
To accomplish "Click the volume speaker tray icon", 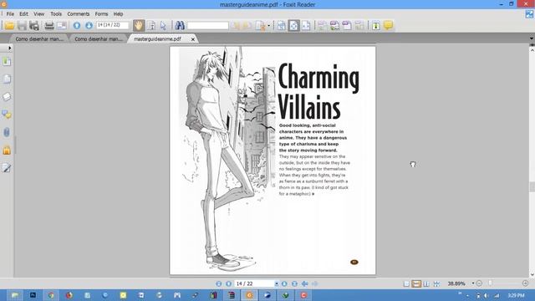I will click(487, 295).
